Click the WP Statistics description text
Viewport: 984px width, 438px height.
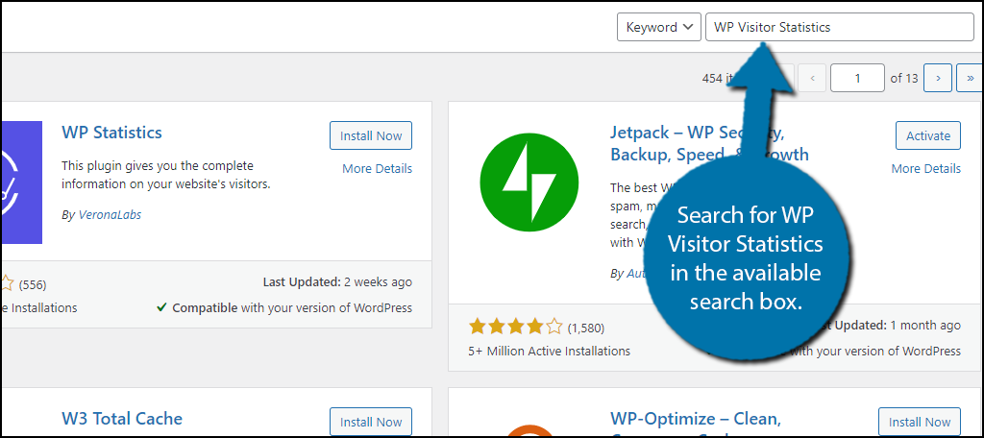(x=165, y=176)
